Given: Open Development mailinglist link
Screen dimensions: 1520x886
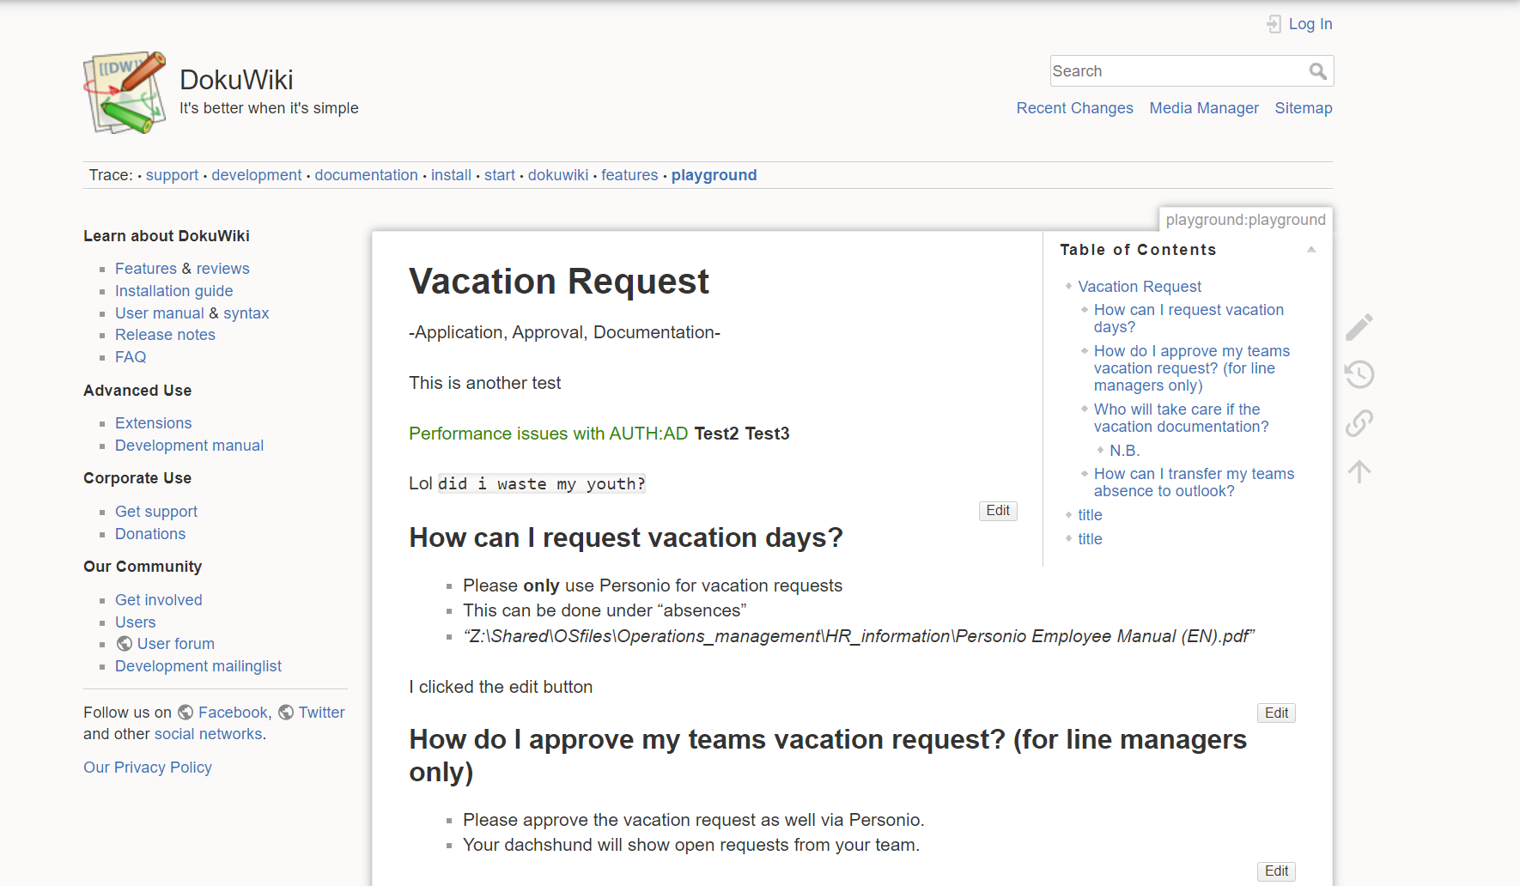Looking at the screenshot, I should coord(198,666).
